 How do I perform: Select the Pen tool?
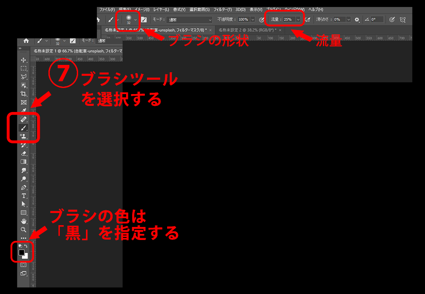24,187
